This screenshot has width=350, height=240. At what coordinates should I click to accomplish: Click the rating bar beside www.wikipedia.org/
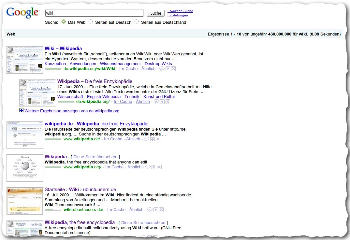(53, 167)
